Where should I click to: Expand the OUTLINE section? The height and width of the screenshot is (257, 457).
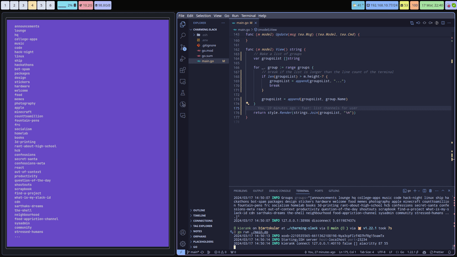tap(199, 210)
